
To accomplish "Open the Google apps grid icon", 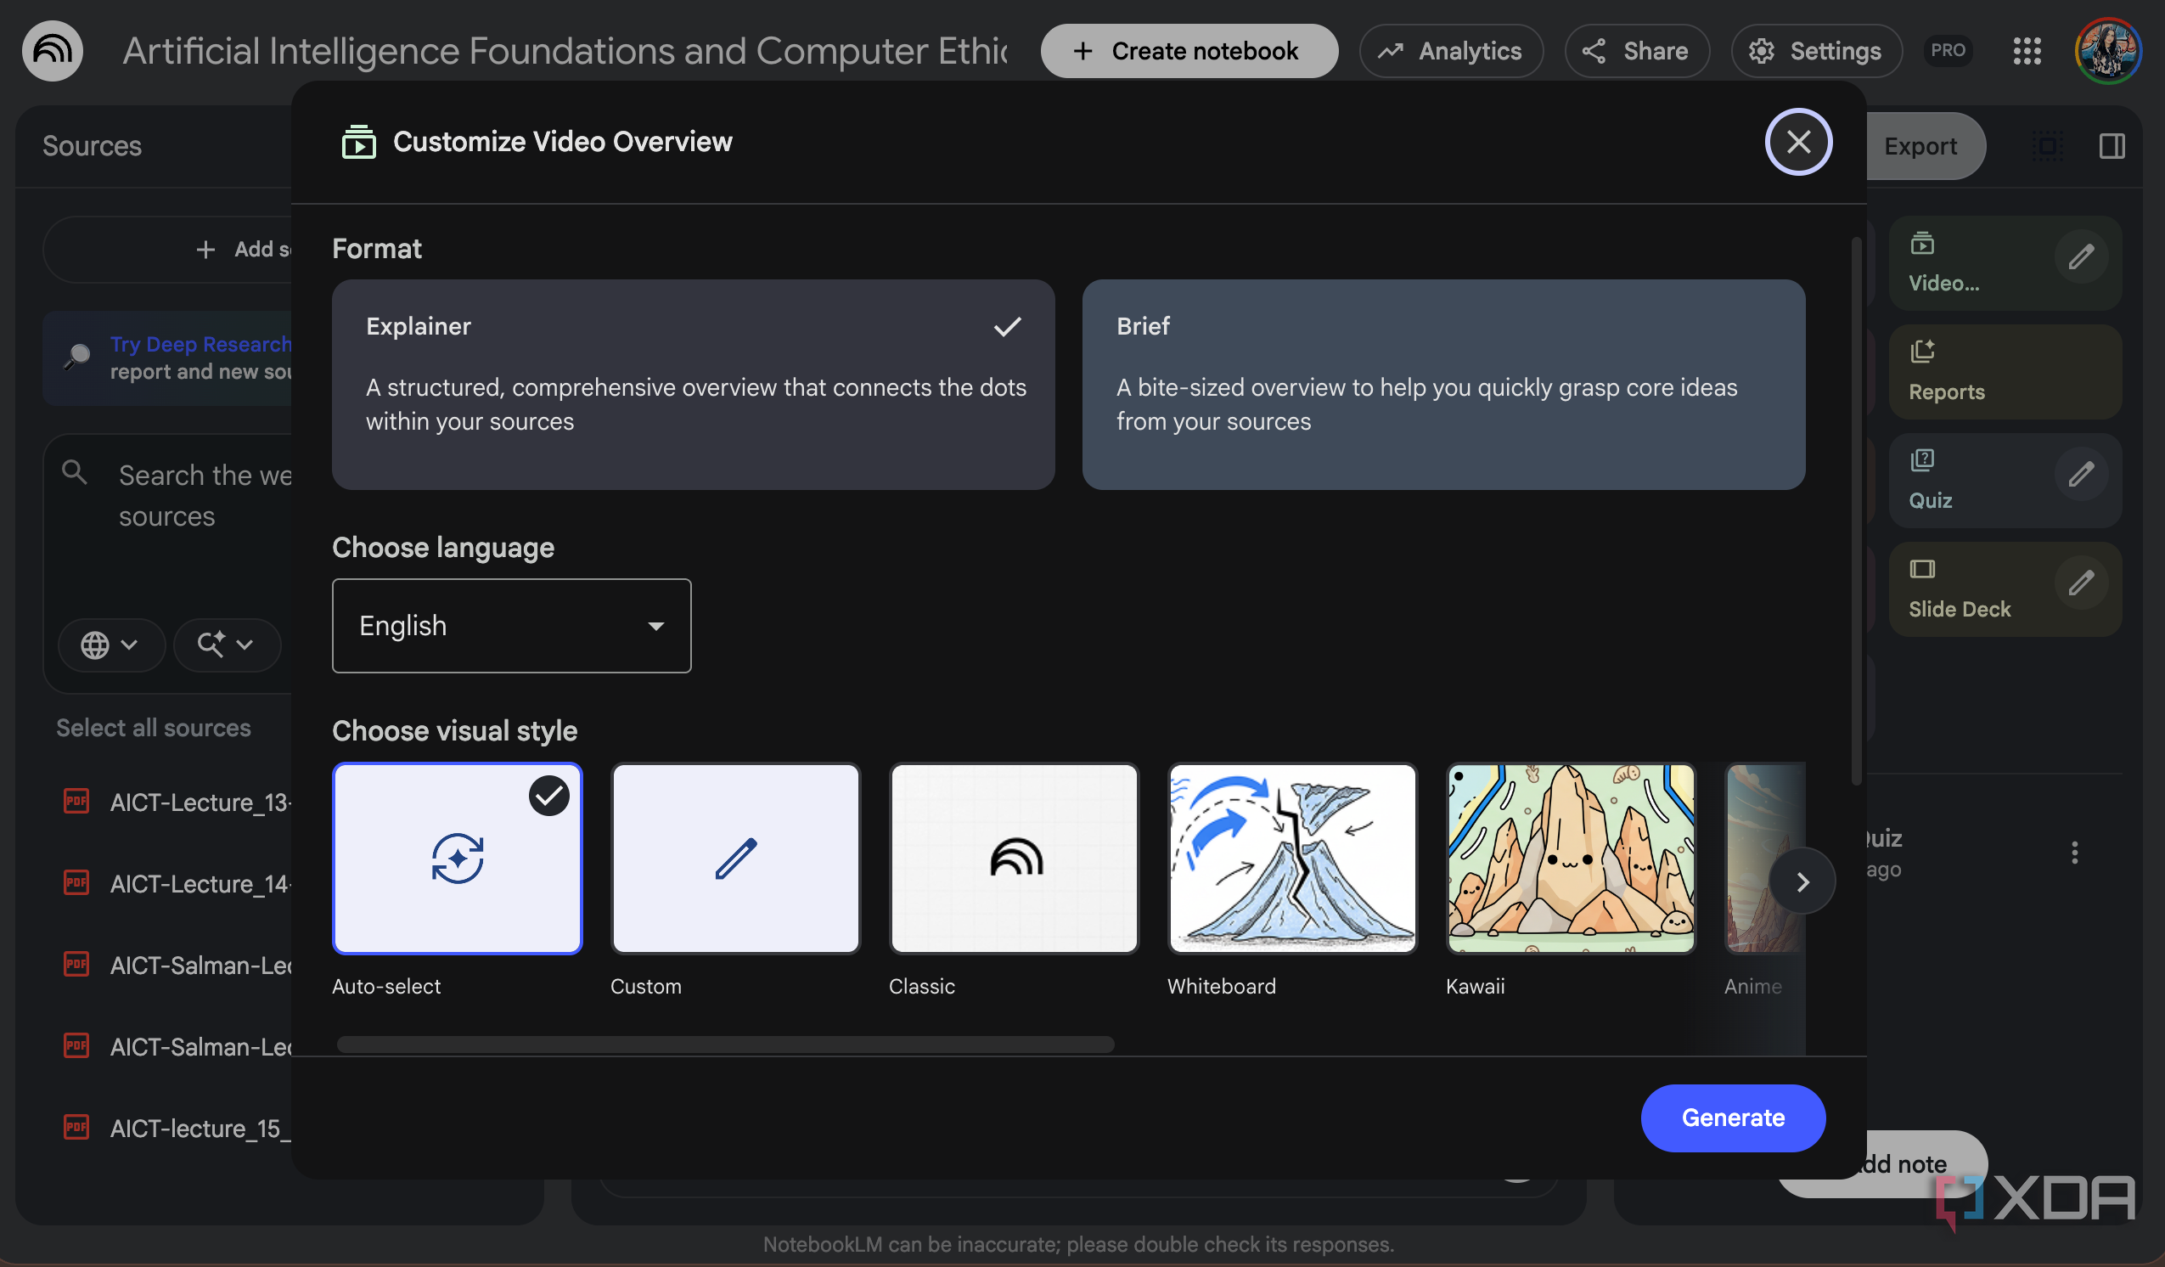I will (x=2027, y=51).
